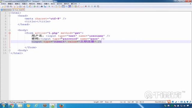Open Internet Explorer from the taskbar

pyautogui.click(x=37, y=106)
